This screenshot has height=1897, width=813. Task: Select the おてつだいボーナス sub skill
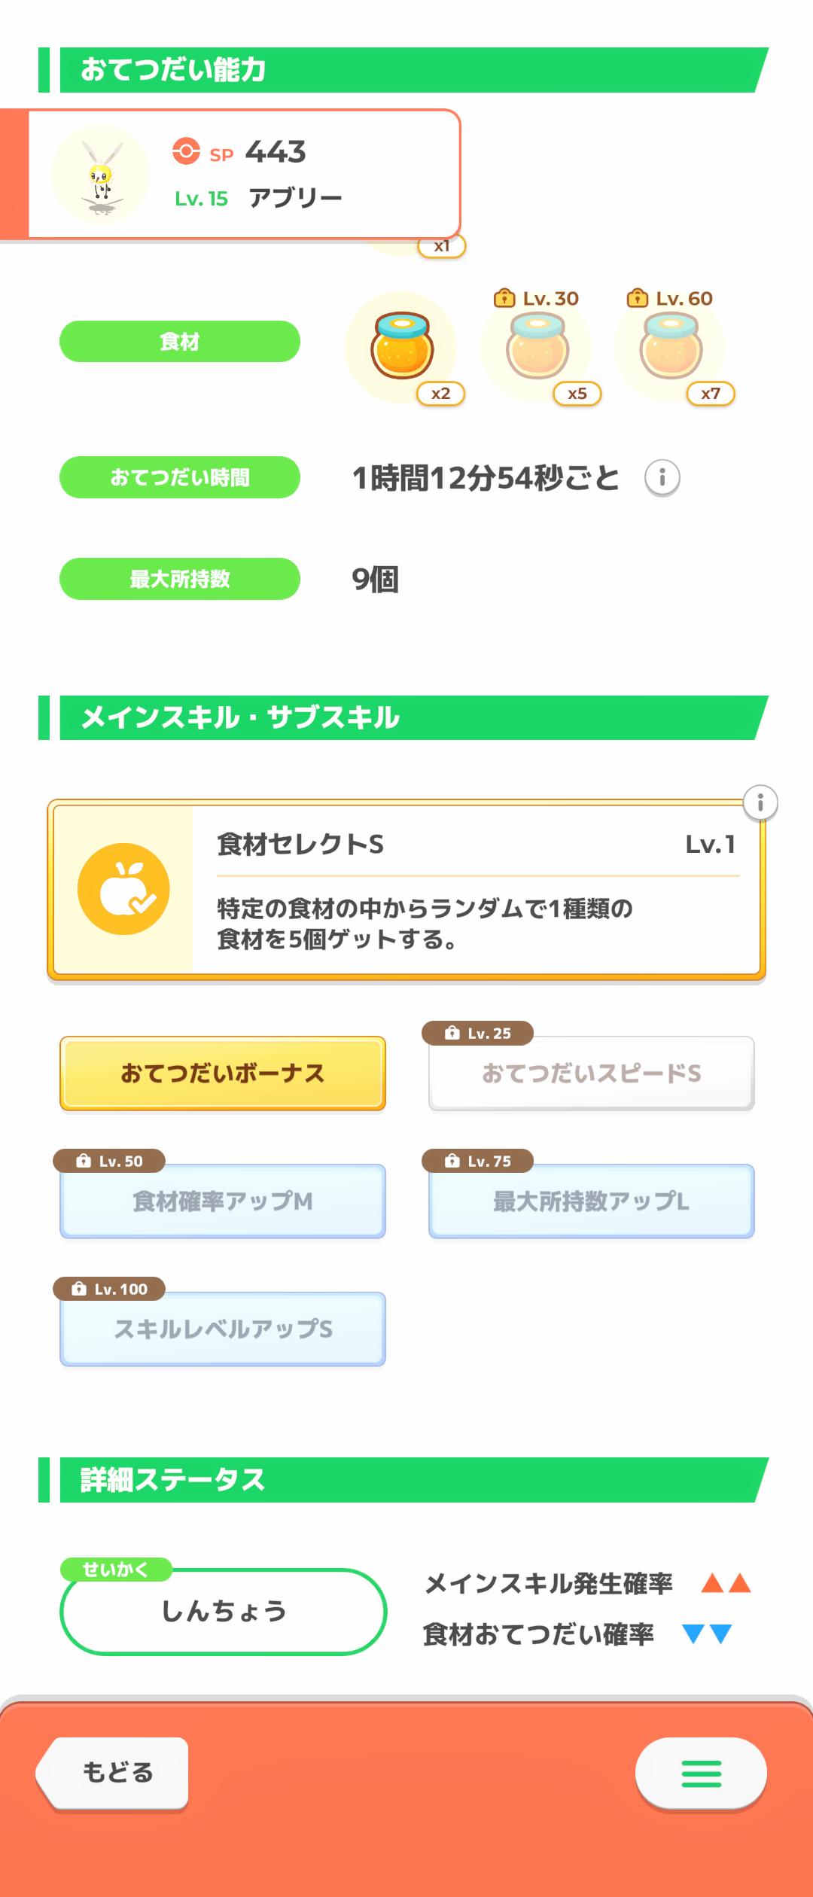(223, 1073)
